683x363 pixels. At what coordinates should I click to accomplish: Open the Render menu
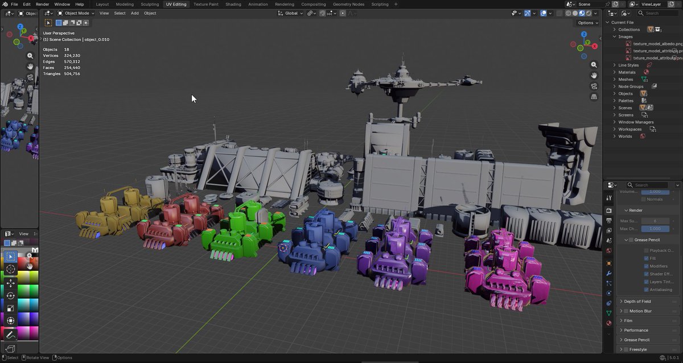pos(42,4)
